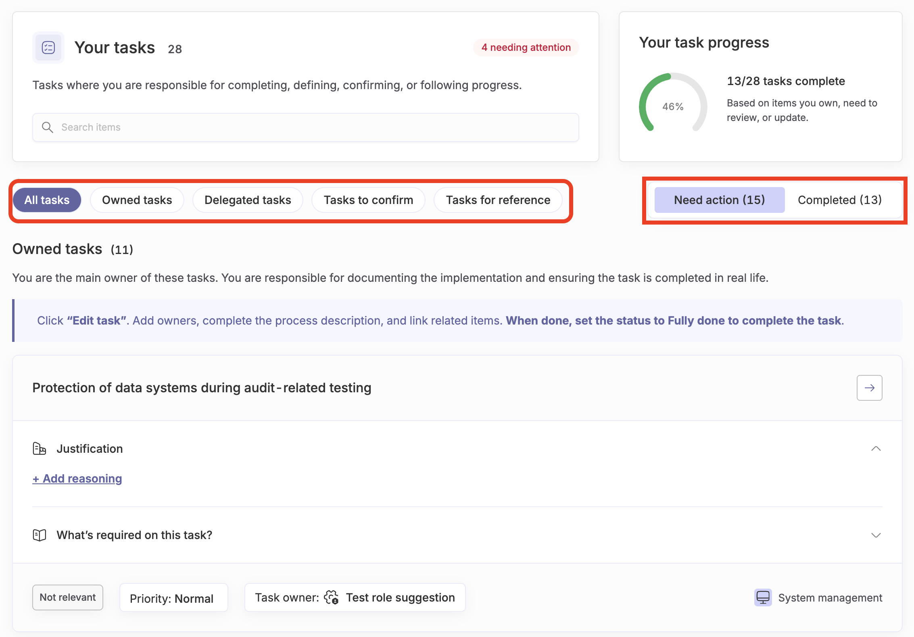Open the Priority: Normal selector
The width and height of the screenshot is (914, 637).
(174, 597)
